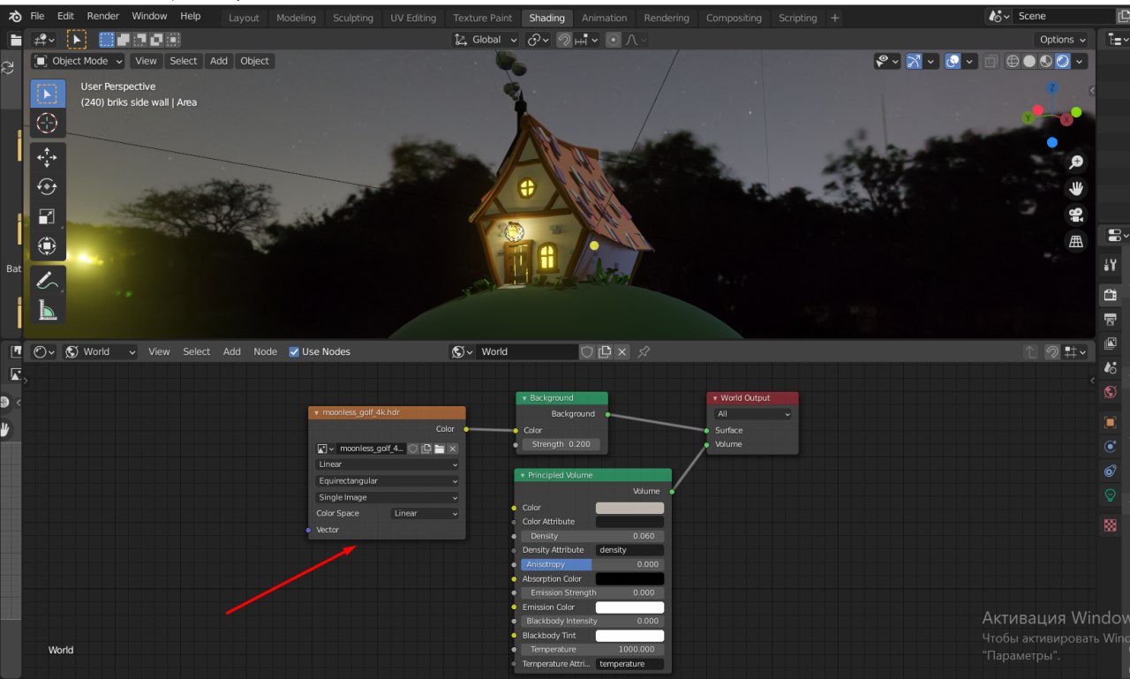This screenshot has height=679, width=1130.
Task: Select the Measure tool
Action: [x=48, y=309]
